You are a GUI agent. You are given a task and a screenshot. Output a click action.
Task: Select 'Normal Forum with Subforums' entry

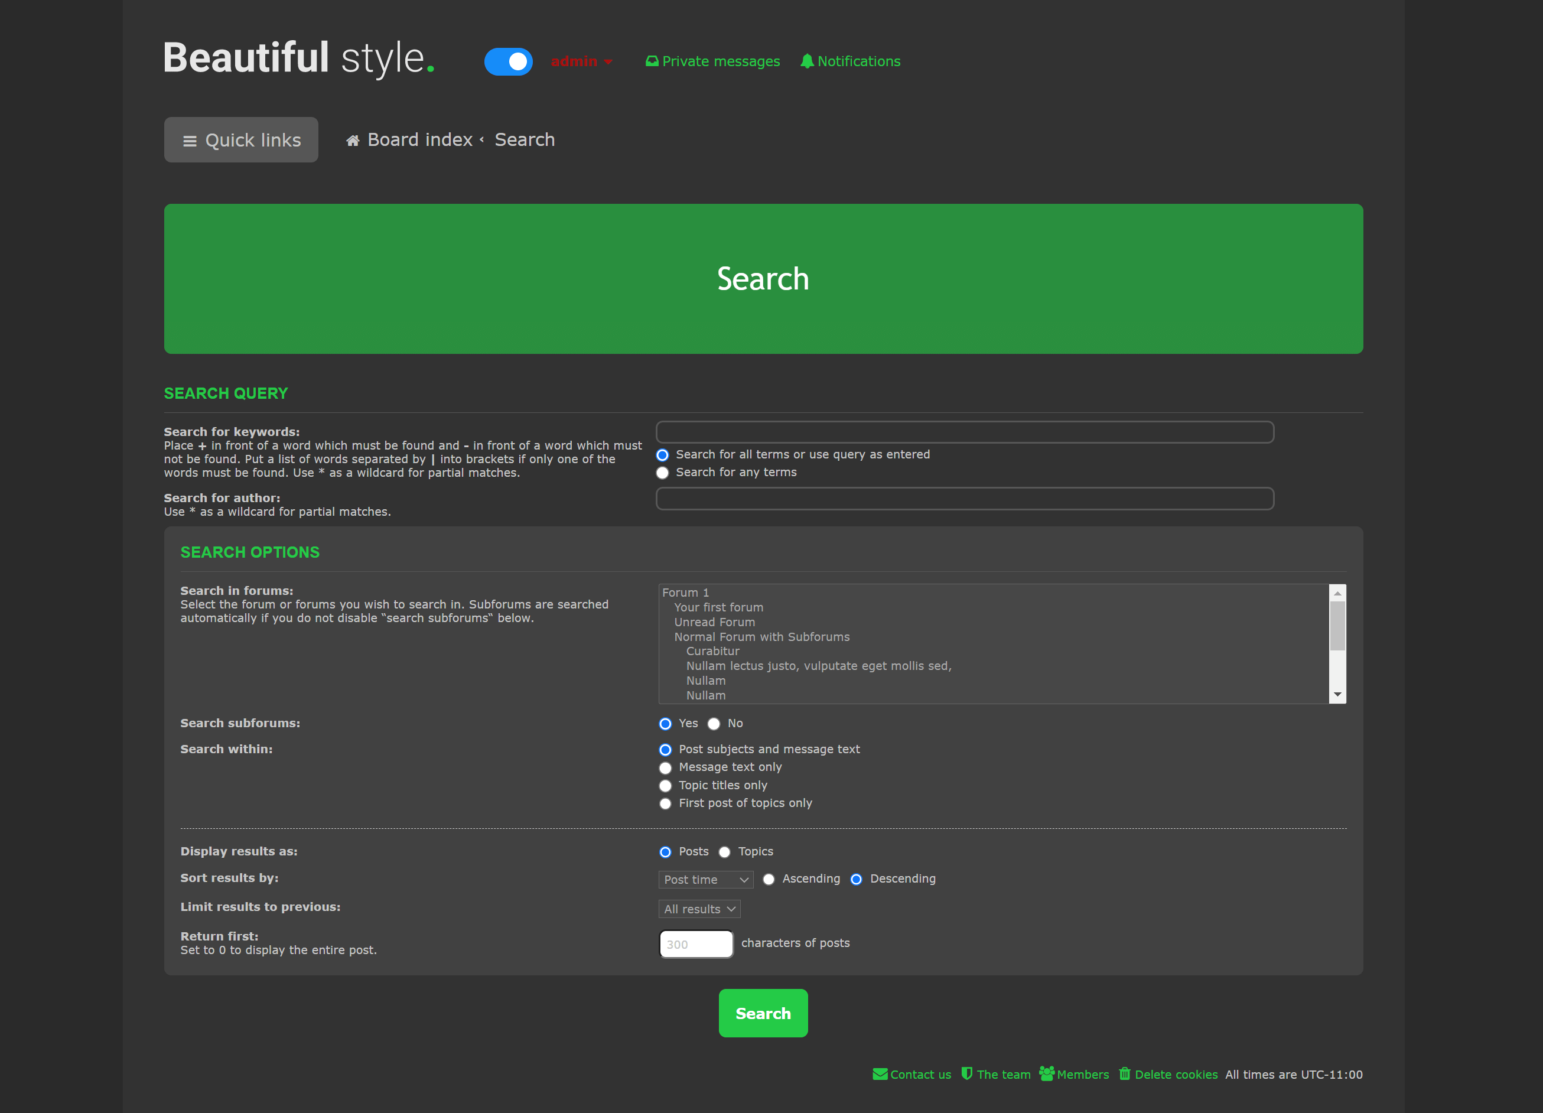point(993,637)
